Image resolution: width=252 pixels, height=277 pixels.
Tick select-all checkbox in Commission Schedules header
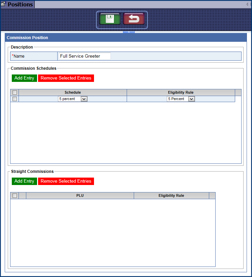[x=14, y=92]
